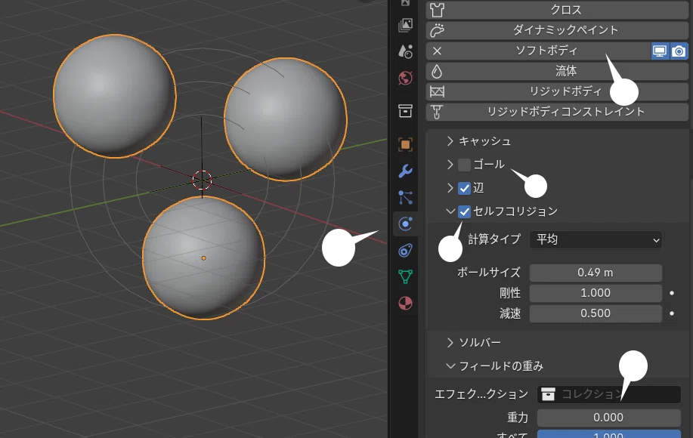Screen dimensions: 693x438
Task: Select the upper-left sphere in viewport
Action: point(114,96)
